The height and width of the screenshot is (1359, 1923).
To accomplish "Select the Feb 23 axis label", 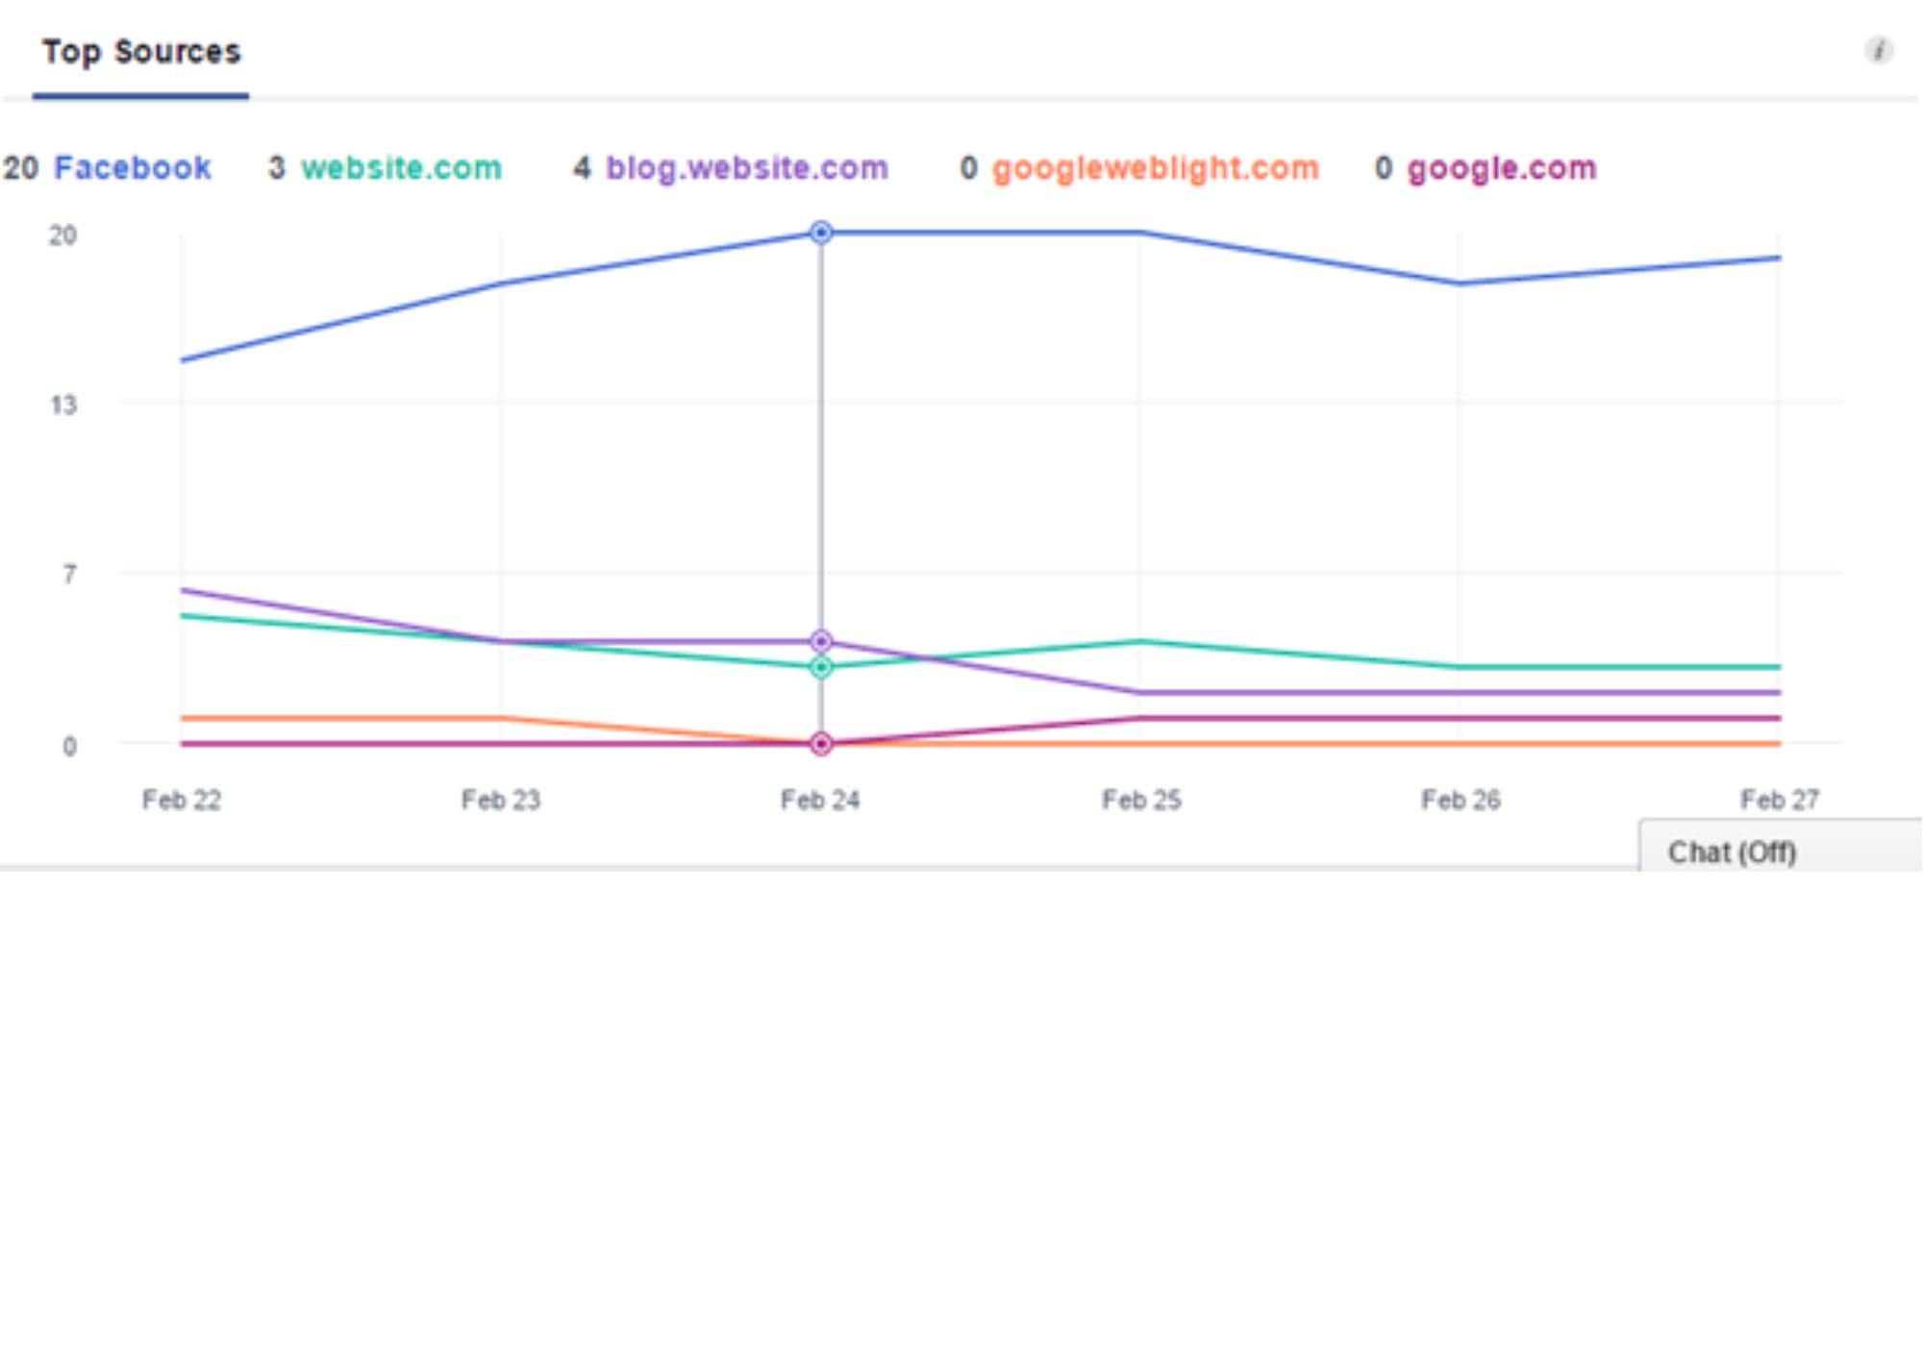I will point(501,800).
